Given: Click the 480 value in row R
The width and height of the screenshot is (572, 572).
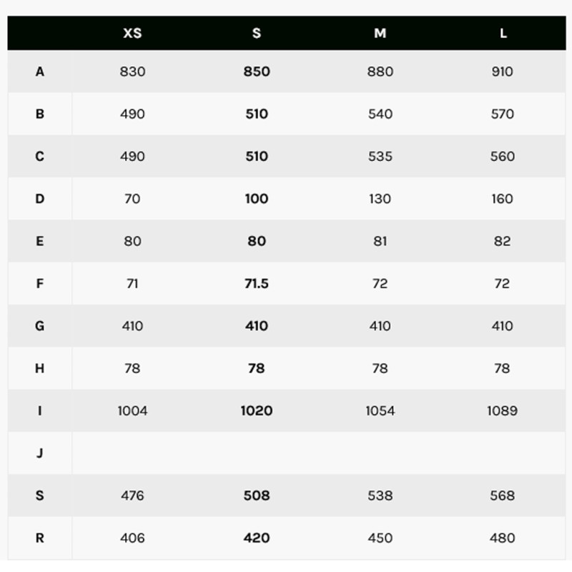Looking at the screenshot, I should pyautogui.click(x=503, y=538).
